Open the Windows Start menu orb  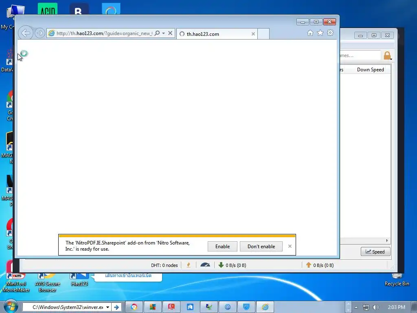(x=10, y=306)
